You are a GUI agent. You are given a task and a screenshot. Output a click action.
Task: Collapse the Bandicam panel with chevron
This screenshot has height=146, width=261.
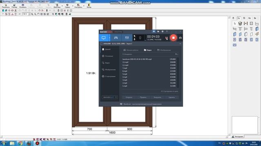[x=180, y=44]
